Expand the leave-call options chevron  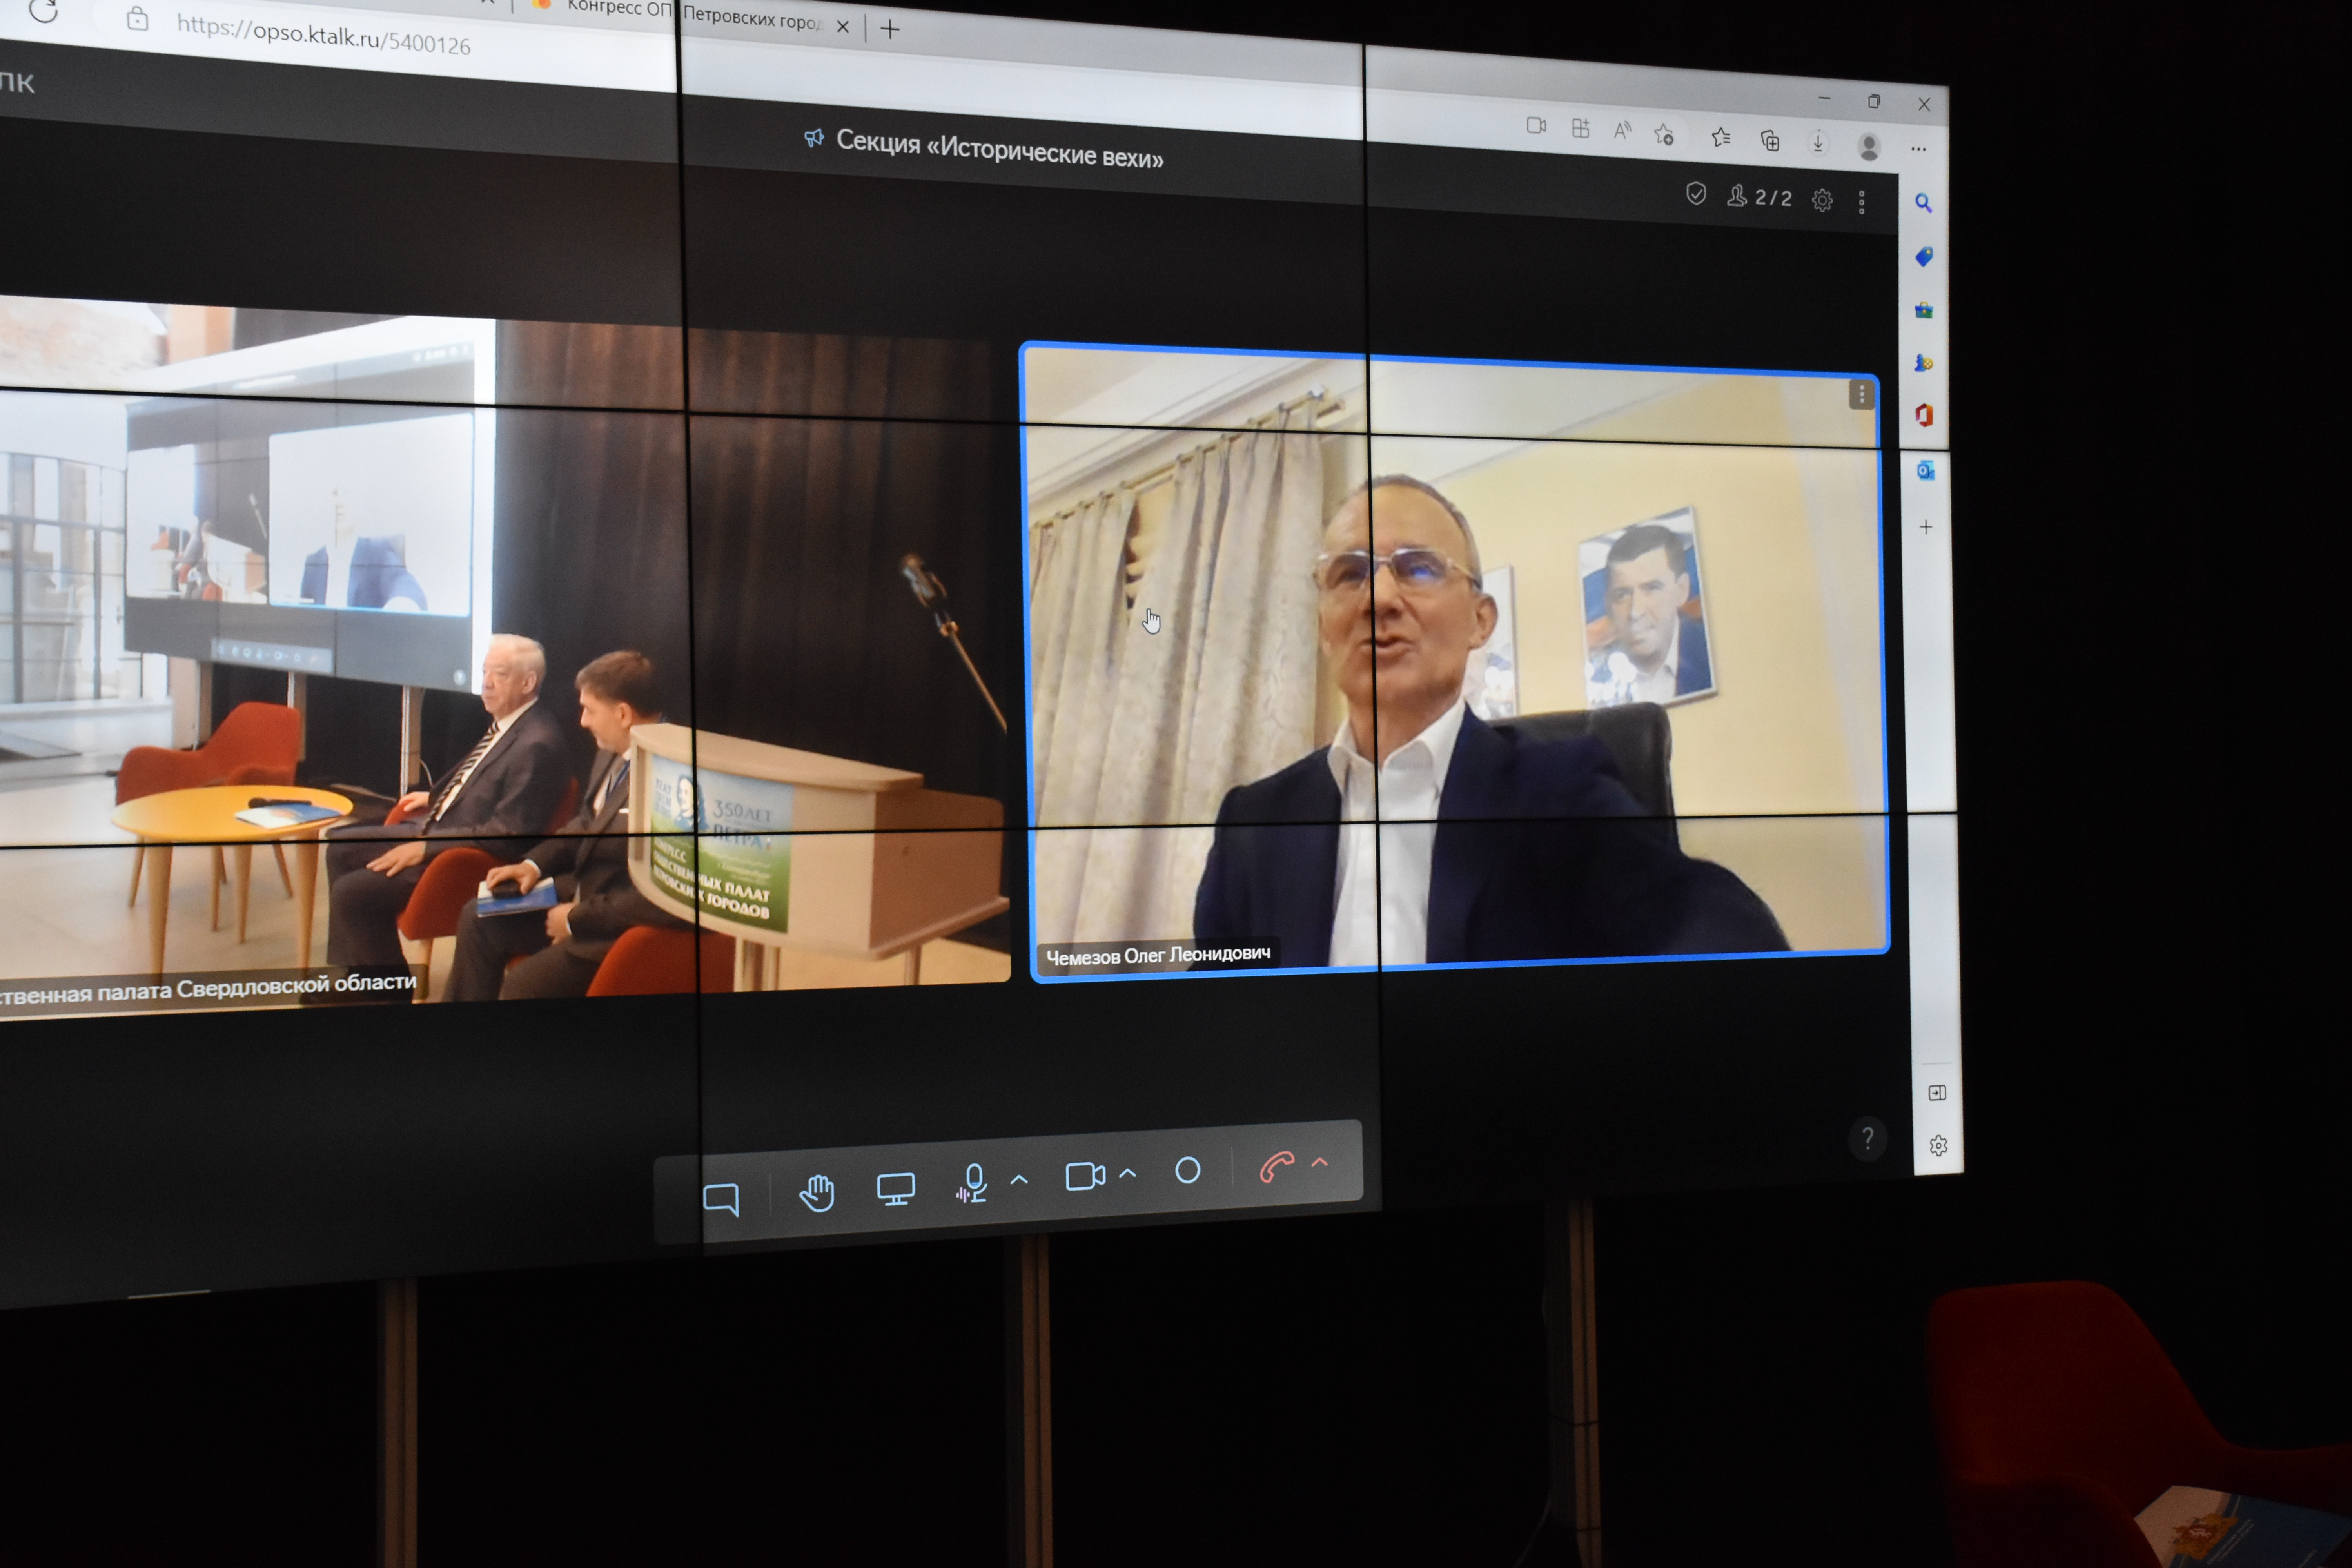[x=1320, y=1162]
